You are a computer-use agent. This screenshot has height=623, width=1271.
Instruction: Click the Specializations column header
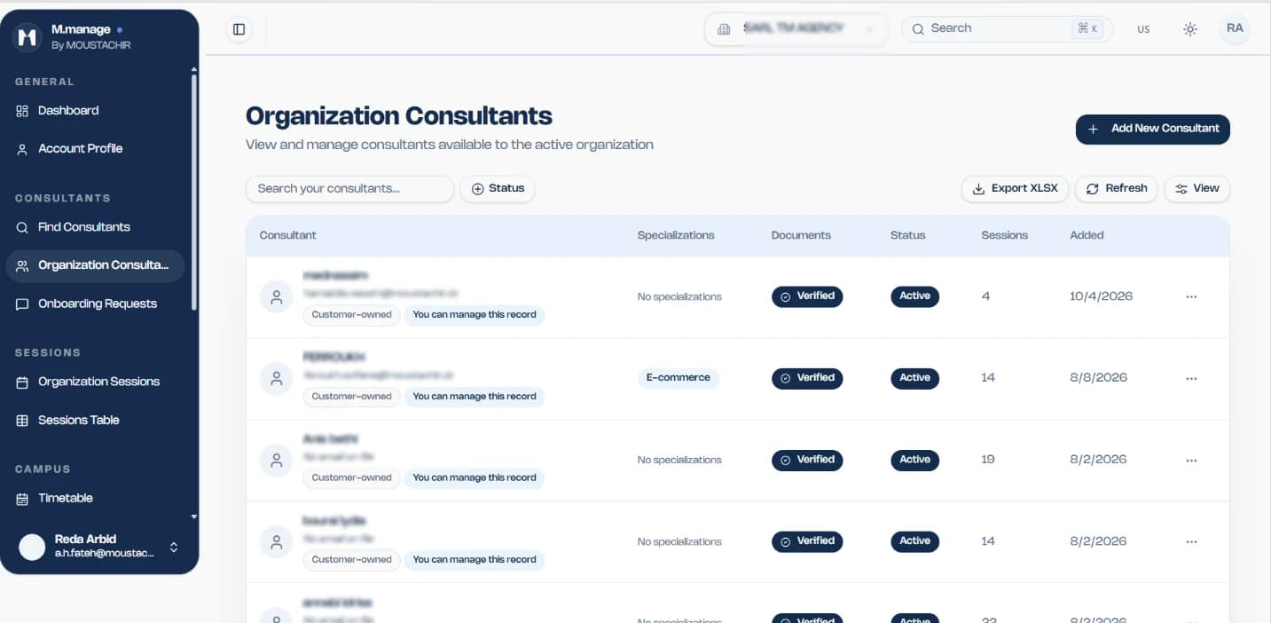(x=676, y=236)
